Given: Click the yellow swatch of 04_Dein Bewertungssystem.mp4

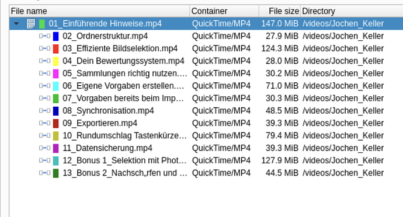Looking at the screenshot, I should (55, 61).
